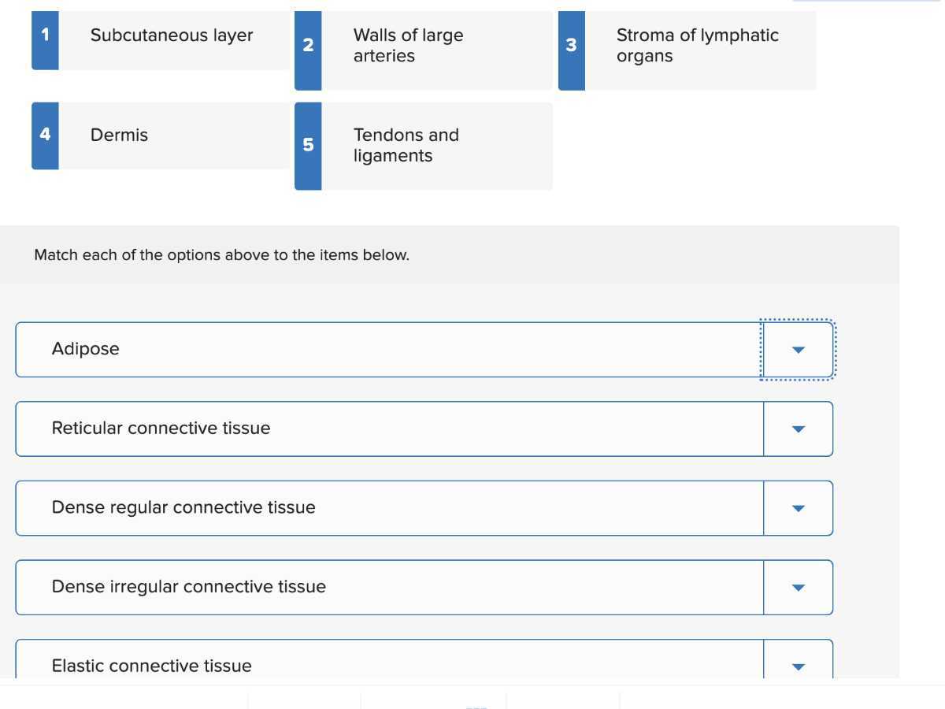
Task: Open the Adipose dropdown arrow
Action: tap(798, 350)
